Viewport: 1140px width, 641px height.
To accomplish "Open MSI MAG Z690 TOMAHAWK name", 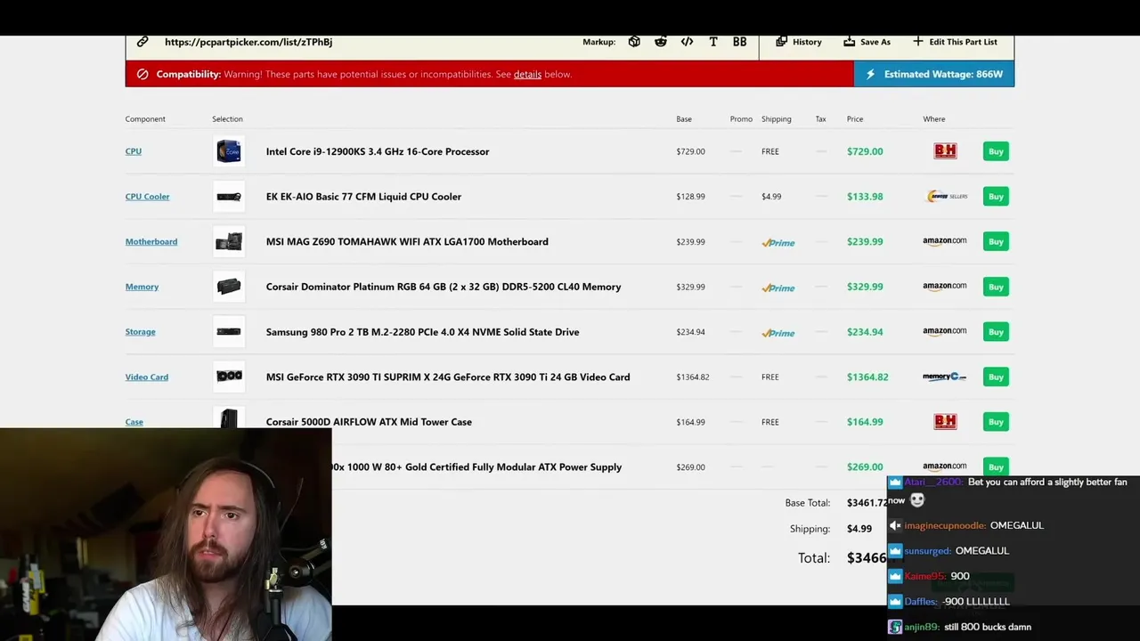I will (407, 241).
